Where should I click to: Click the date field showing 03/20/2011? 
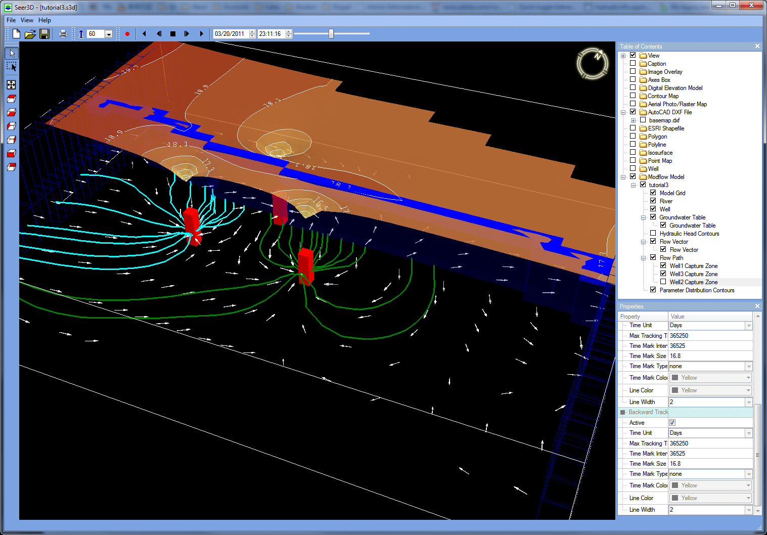230,34
